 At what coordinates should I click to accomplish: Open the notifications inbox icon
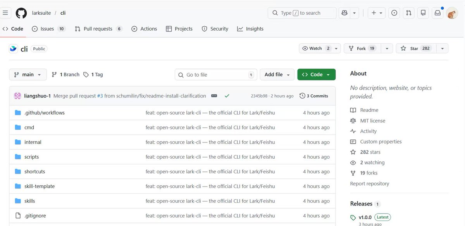tap(437, 13)
